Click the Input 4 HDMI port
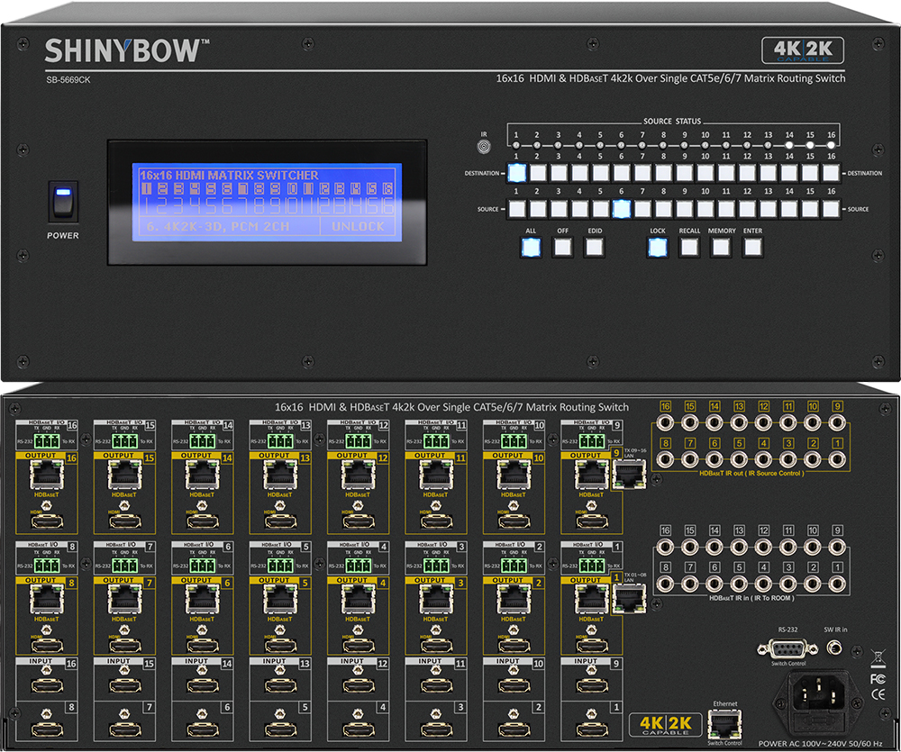Viewport: 901px width, 752px height. pos(358,729)
